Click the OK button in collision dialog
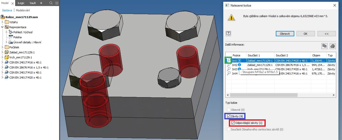This screenshot has height=140, width=342. (305, 33)
